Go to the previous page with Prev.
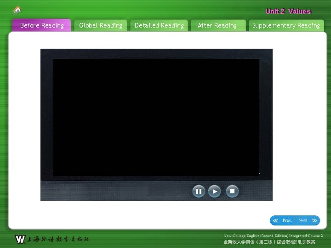This screenshot has width=331, height=248. coord(282,220)
